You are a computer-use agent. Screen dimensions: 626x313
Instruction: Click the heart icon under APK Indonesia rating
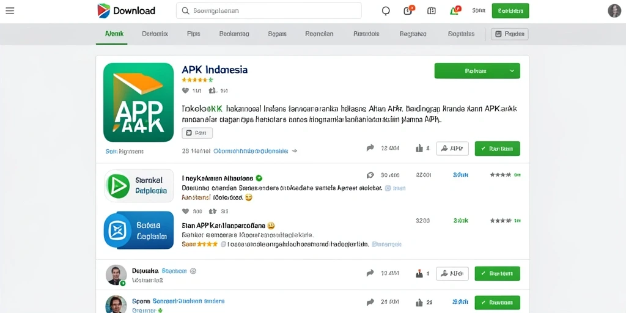(185, 90)
